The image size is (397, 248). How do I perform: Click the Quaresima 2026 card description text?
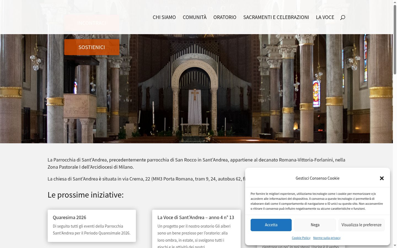click(92, 230)
